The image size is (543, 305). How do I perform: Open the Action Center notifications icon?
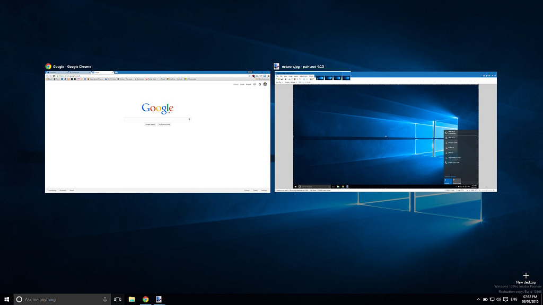tap(505, 300)
